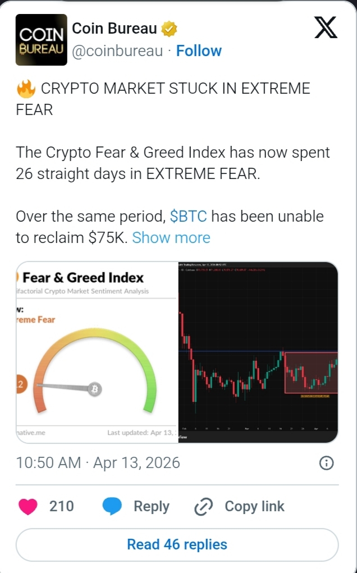Like the post with the heart icon
Screen dimensions: 357x573
[x=28, y=506]
